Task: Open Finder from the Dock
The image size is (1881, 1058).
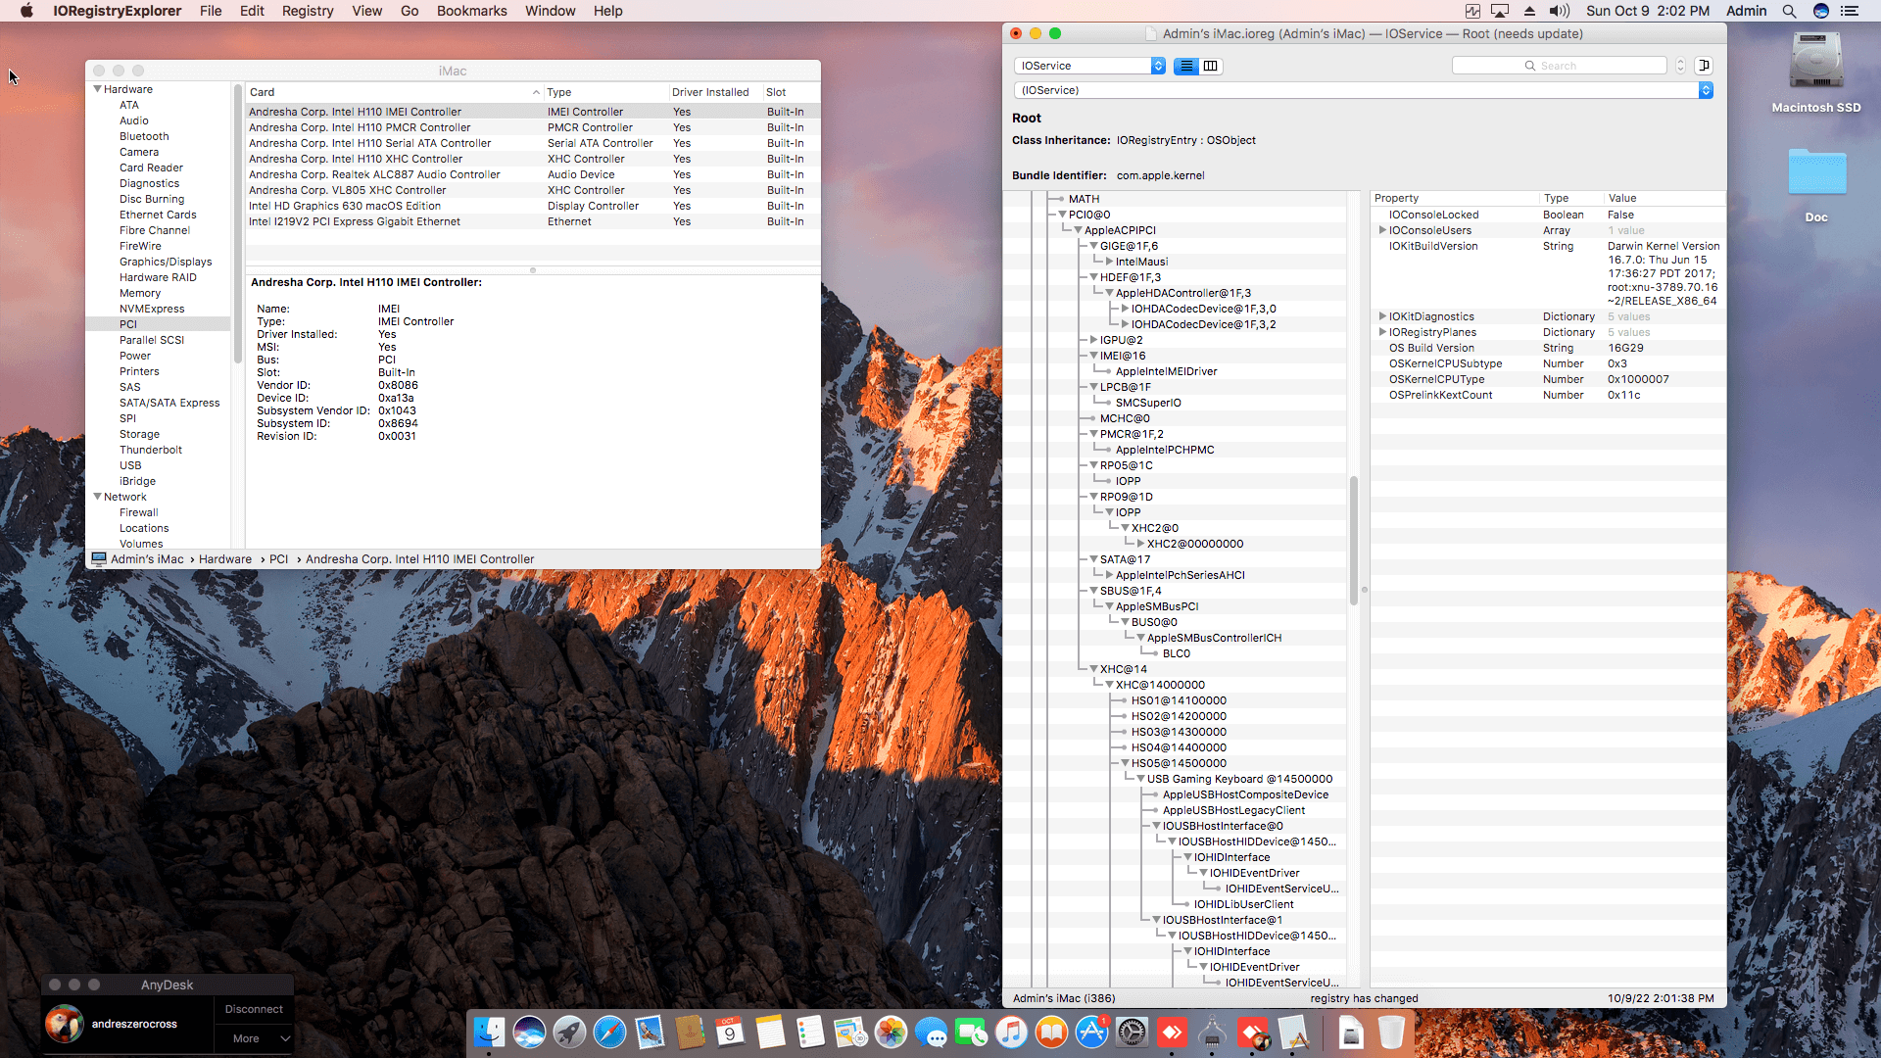Action: [x=489, y=1032]
